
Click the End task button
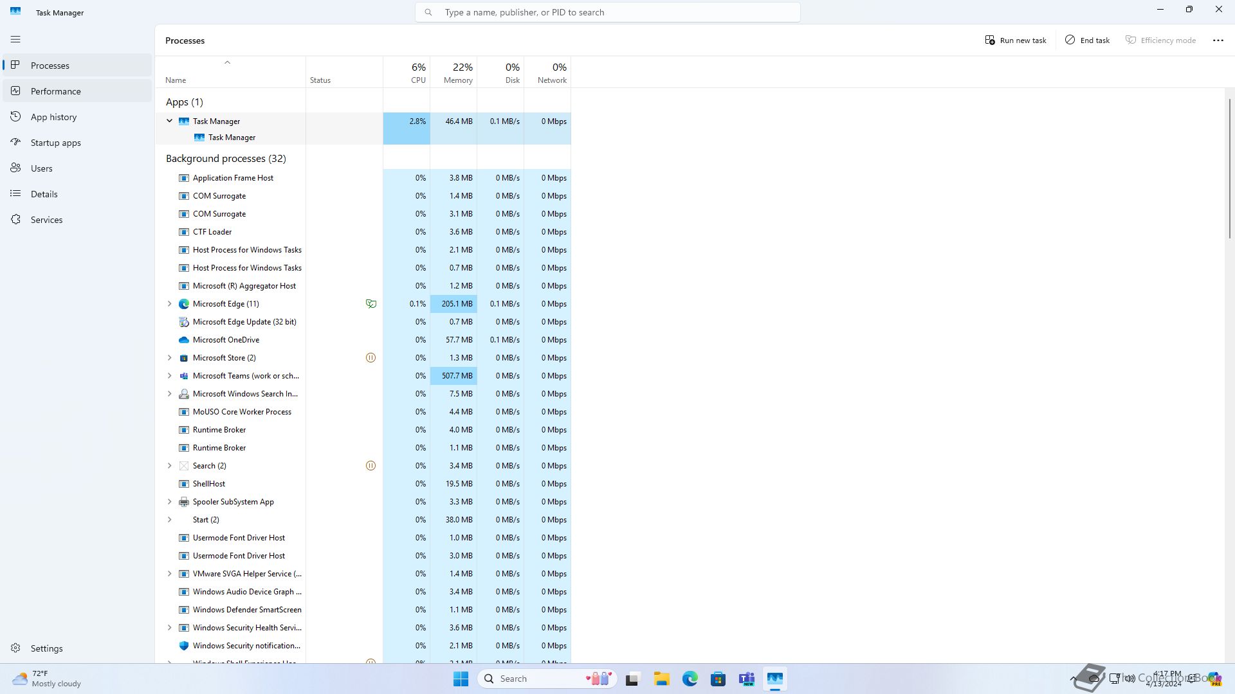1087,40
